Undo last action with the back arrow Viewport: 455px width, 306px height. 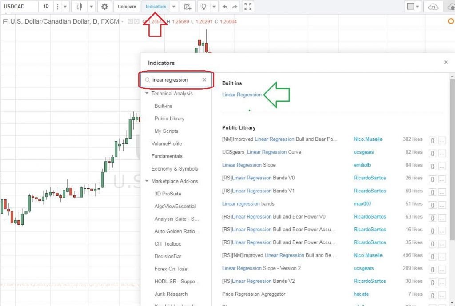click(x=224, y=6)
